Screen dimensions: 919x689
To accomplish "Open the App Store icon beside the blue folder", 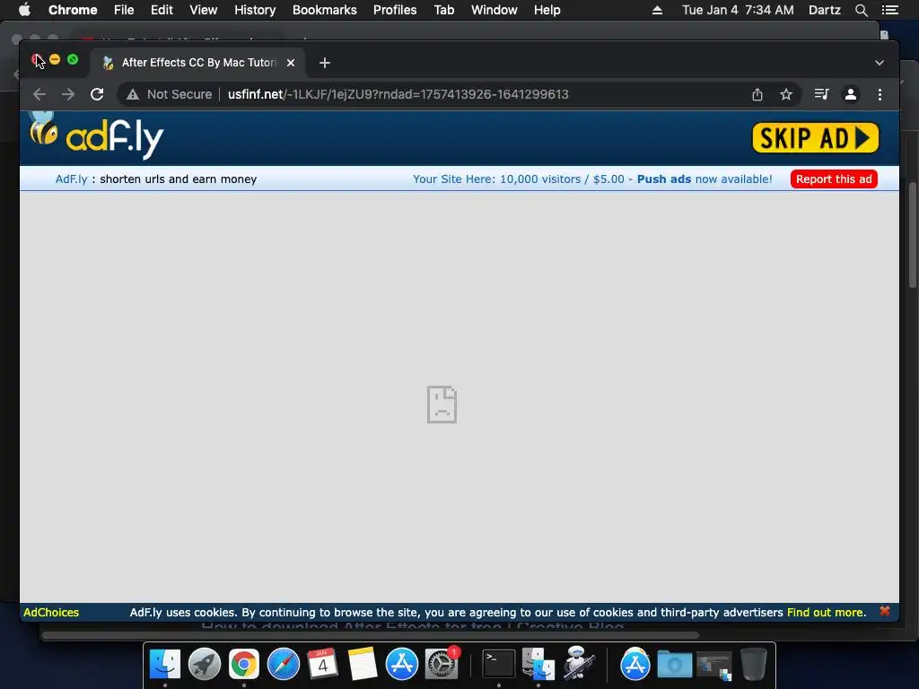I will 635,664.
